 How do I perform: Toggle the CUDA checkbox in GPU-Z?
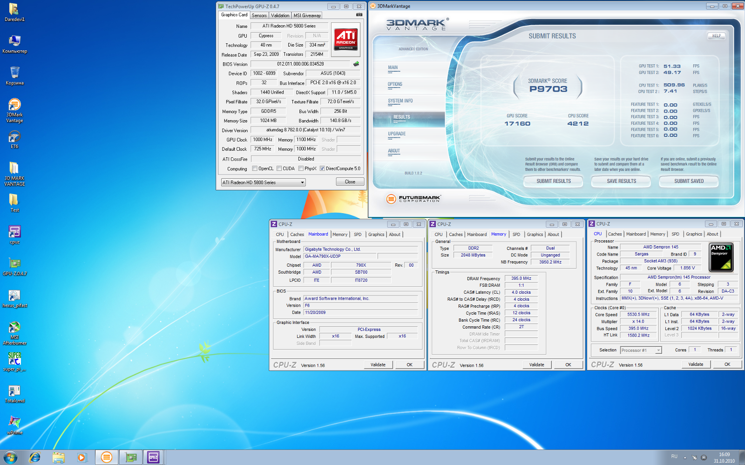(x=279, y=168)
